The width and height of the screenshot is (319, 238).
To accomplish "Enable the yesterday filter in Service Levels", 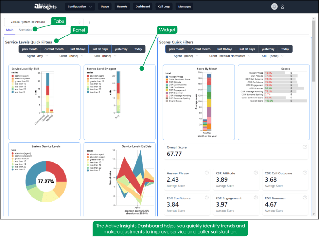I will [x=121, y=49].
